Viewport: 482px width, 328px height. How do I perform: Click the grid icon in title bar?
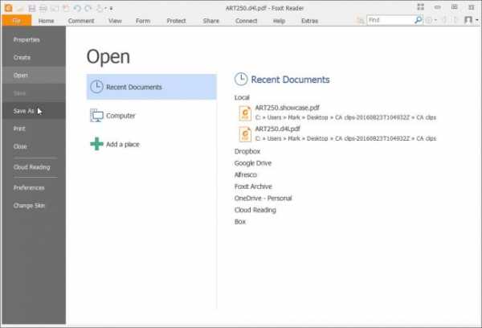coord(420,6)
